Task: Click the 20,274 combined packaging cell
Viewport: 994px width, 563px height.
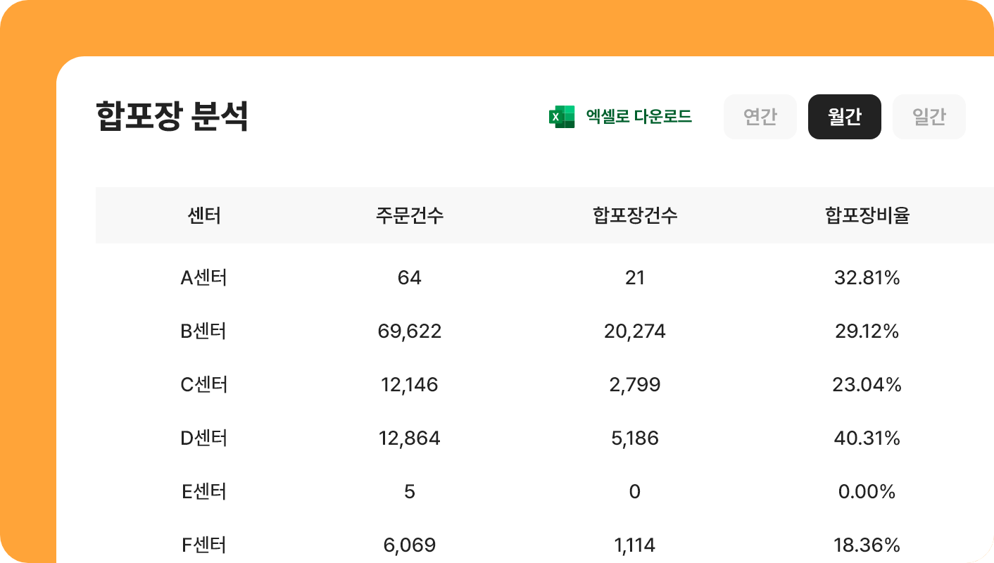Action: [635, 331]
